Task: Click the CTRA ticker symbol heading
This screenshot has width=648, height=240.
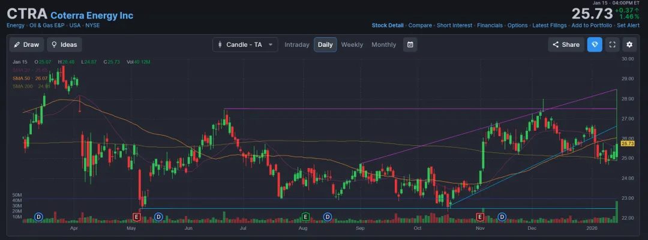Action: tap(27, 14)
